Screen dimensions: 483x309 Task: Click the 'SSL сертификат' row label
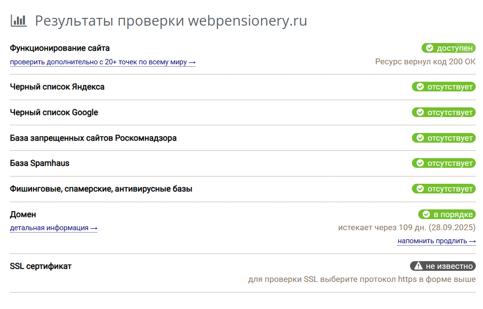pyautogui.click(x=41, y=266)
